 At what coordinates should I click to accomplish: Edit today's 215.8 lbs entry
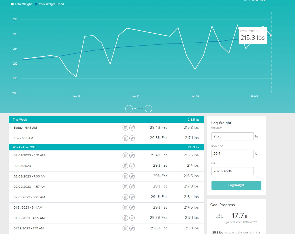[x=132, y=128]
